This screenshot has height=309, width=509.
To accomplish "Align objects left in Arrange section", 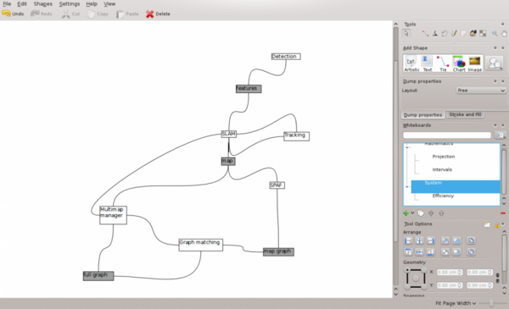I will 408,240.
